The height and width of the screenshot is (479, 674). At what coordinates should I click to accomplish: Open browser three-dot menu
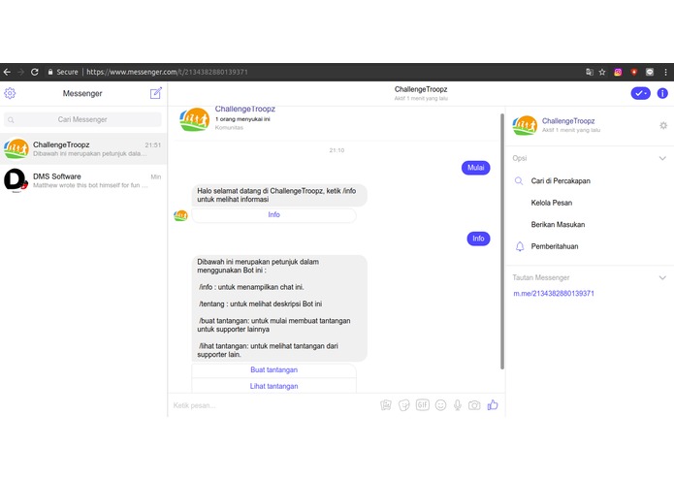pos(665,72)
